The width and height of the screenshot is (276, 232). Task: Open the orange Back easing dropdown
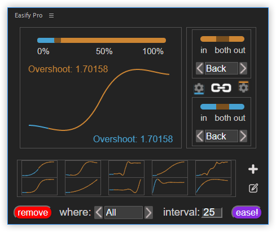pos(221,68)
